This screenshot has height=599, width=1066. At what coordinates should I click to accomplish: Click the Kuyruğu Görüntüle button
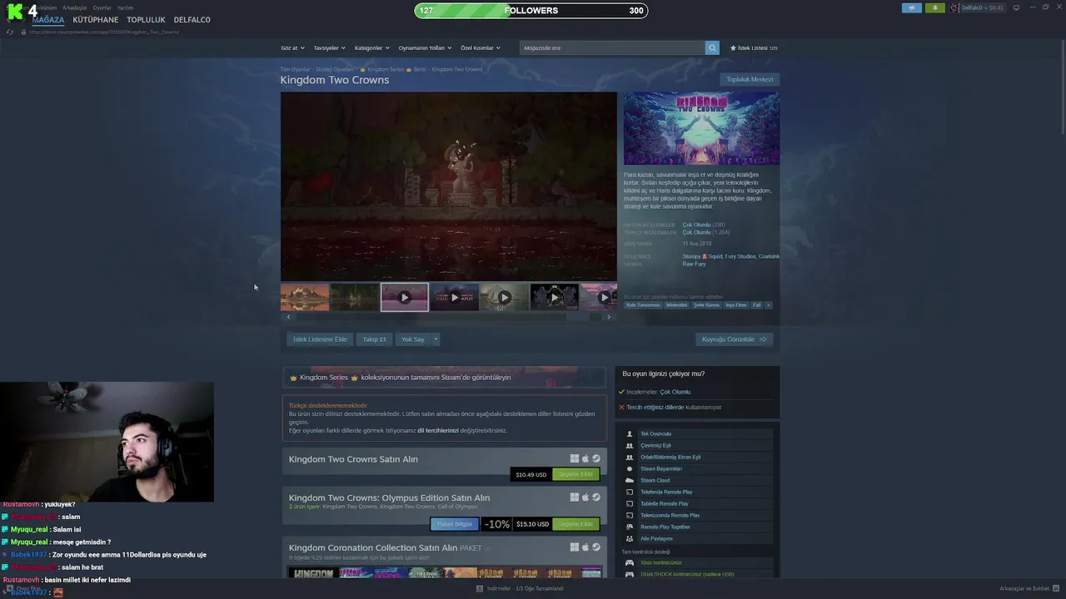[x=734, y=339]
